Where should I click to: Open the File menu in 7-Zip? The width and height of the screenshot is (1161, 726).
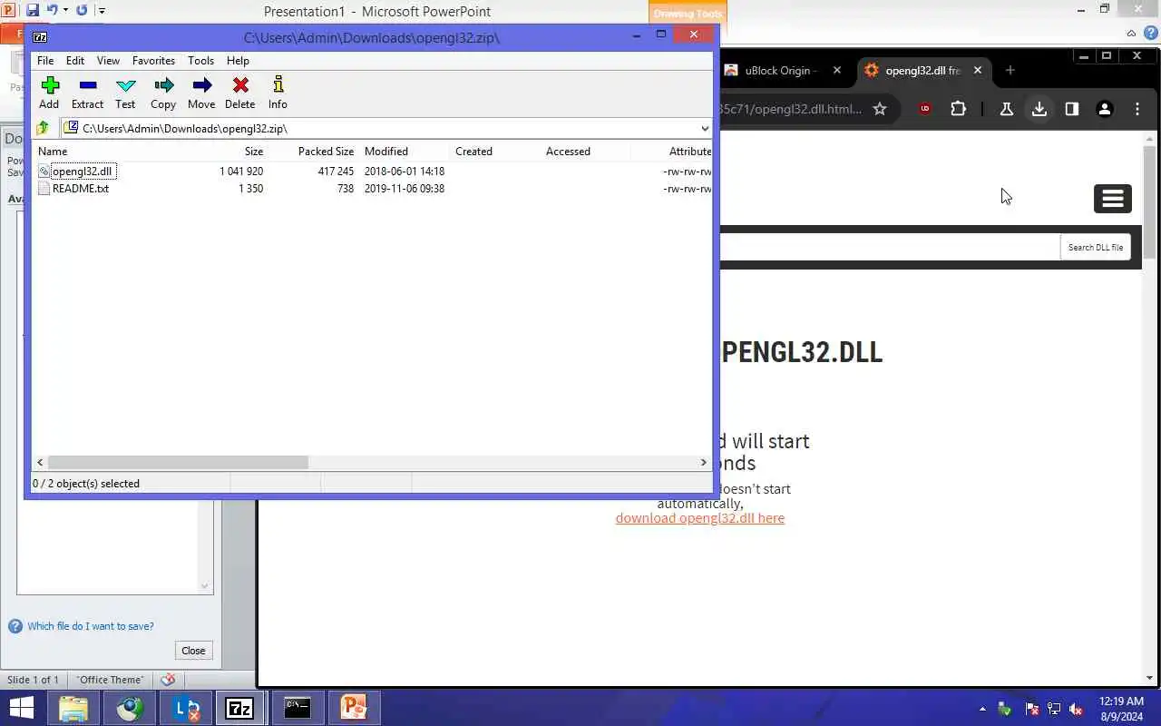tap(45, 61)
